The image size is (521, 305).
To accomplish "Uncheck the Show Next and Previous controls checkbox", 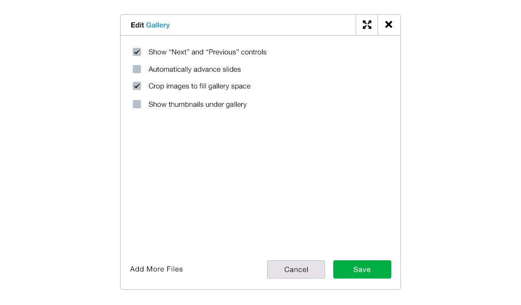I will tap(137, 52).
